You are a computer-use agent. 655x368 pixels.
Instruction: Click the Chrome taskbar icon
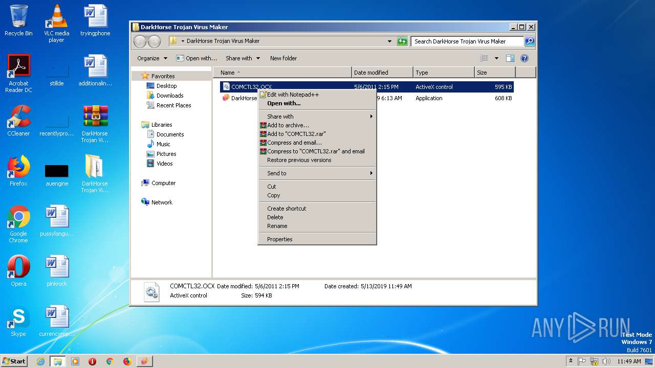(x=110, y=361)
